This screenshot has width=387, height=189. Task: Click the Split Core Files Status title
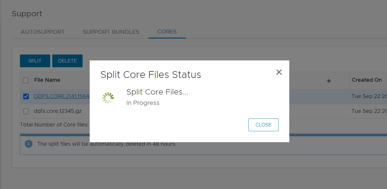click(151, 74)
